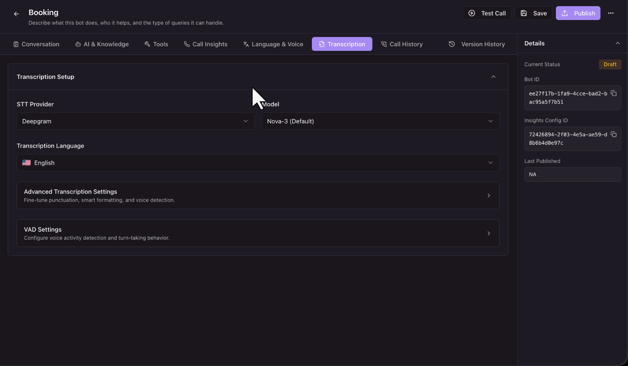Open the three-dot more options menu
Viewport: 628px width, 366px height.
tap(611, 13)
